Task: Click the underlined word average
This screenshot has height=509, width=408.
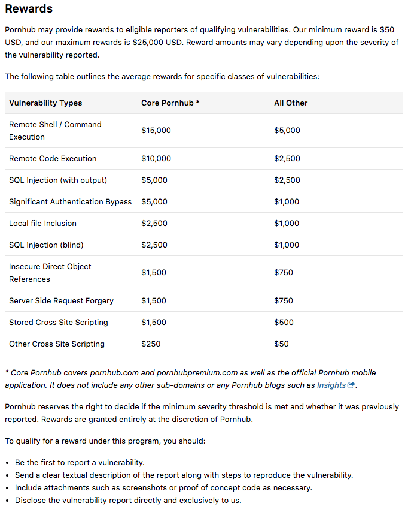Action: coord(136,77)
